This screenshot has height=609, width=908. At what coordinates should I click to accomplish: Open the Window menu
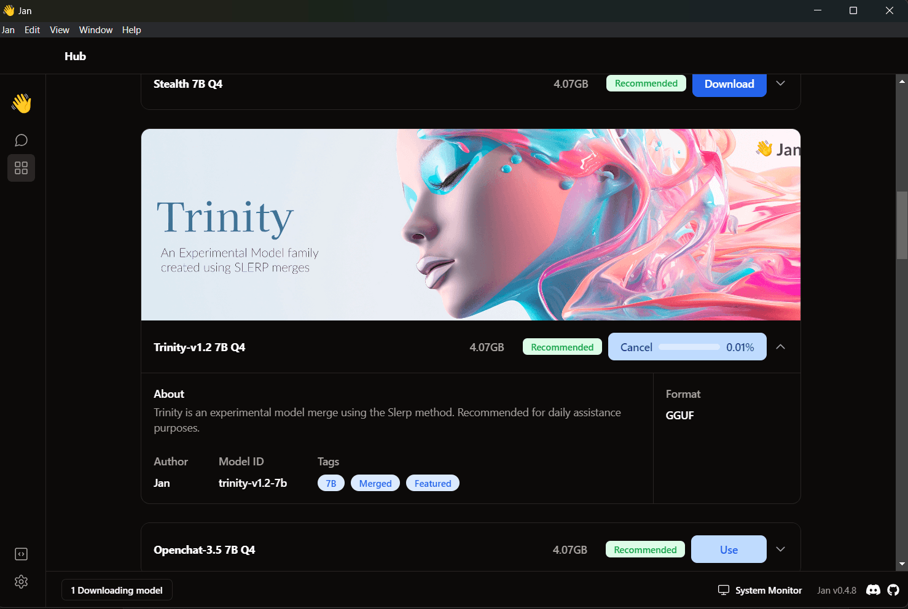coord(96,30)
